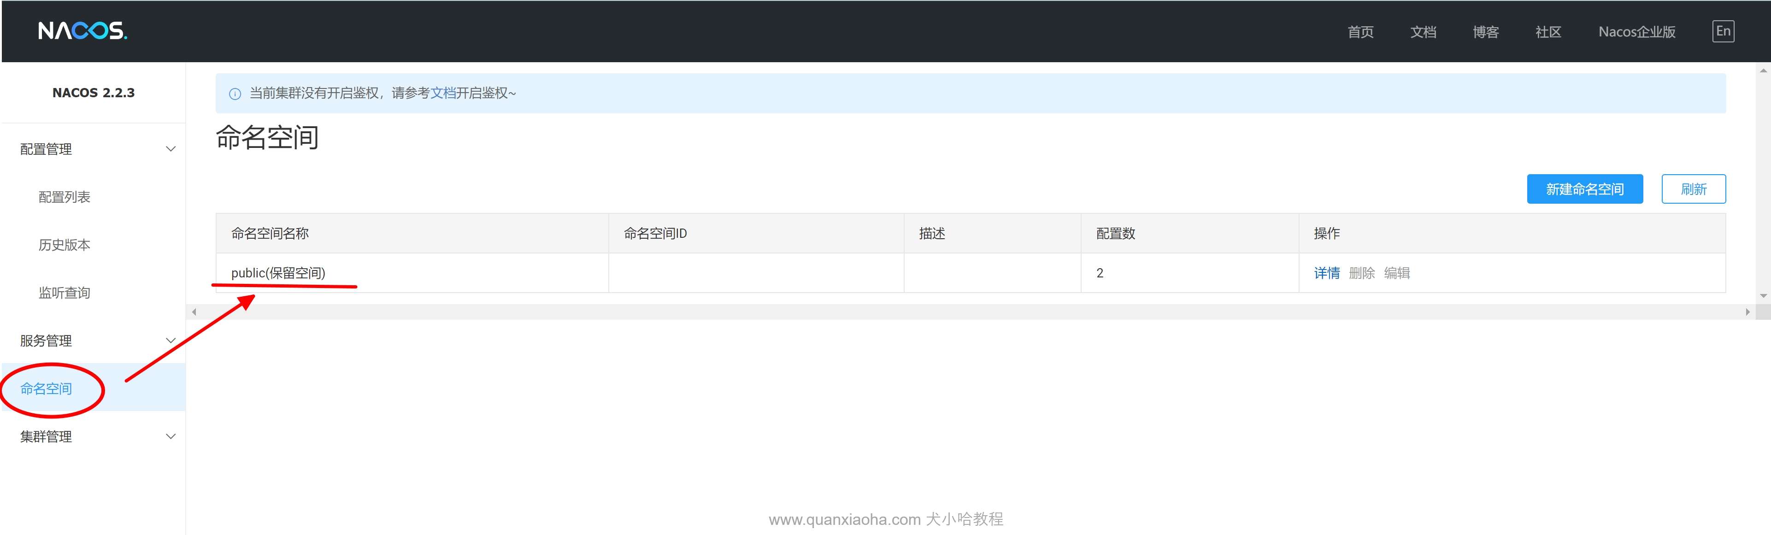Collapse the 配置管理 menu chevron

point(171,149)
